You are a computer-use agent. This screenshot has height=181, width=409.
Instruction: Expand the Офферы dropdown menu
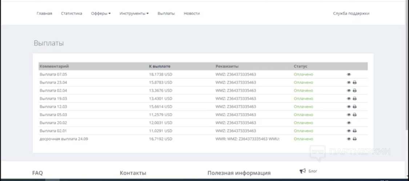coord(101,13)
